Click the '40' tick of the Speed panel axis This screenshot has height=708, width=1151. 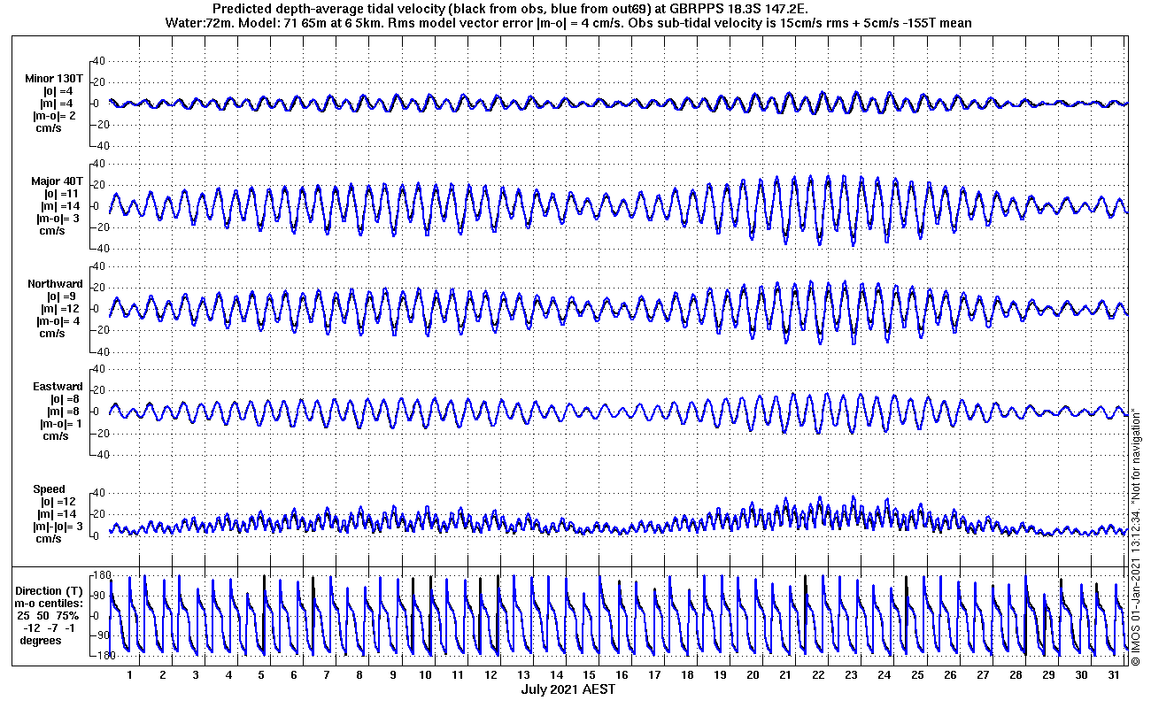pos(99,493)
